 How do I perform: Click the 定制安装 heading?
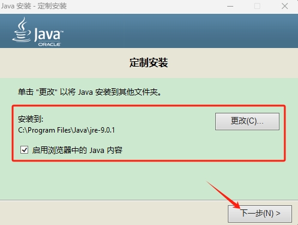click(x=149, y=62)
